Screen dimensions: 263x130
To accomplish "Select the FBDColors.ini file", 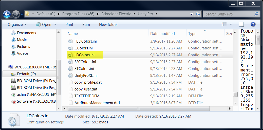I will coord(86,41).
